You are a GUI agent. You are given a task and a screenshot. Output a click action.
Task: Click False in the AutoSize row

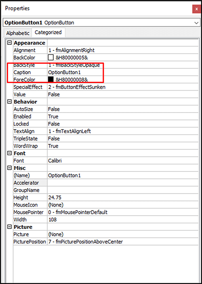click(54, 109)
